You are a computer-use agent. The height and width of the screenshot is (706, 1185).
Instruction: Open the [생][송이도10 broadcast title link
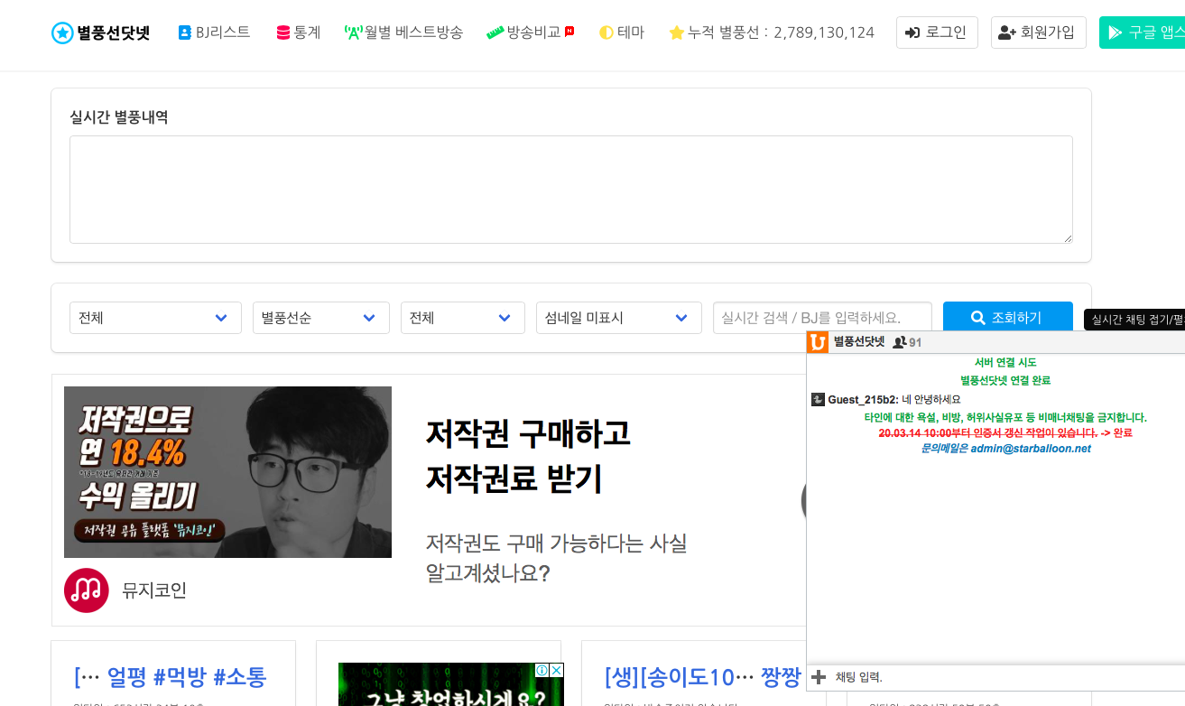coord(702,677)
